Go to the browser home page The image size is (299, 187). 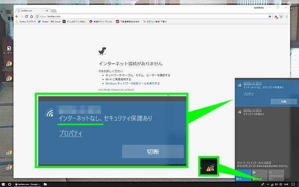pos(31,16)
